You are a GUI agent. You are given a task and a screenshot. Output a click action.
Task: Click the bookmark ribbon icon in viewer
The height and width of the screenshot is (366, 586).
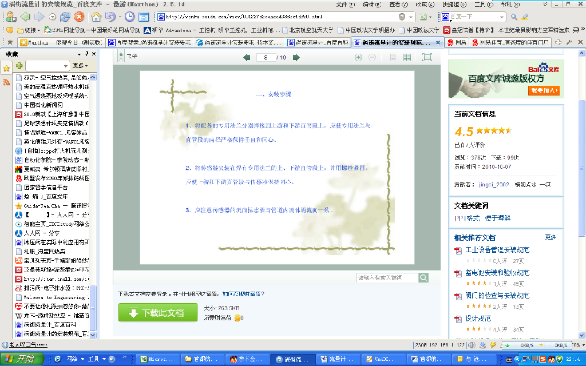pos(121,56)
